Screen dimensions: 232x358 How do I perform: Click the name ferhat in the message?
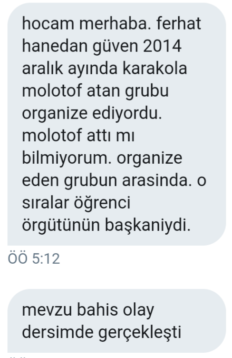point(179,23)
